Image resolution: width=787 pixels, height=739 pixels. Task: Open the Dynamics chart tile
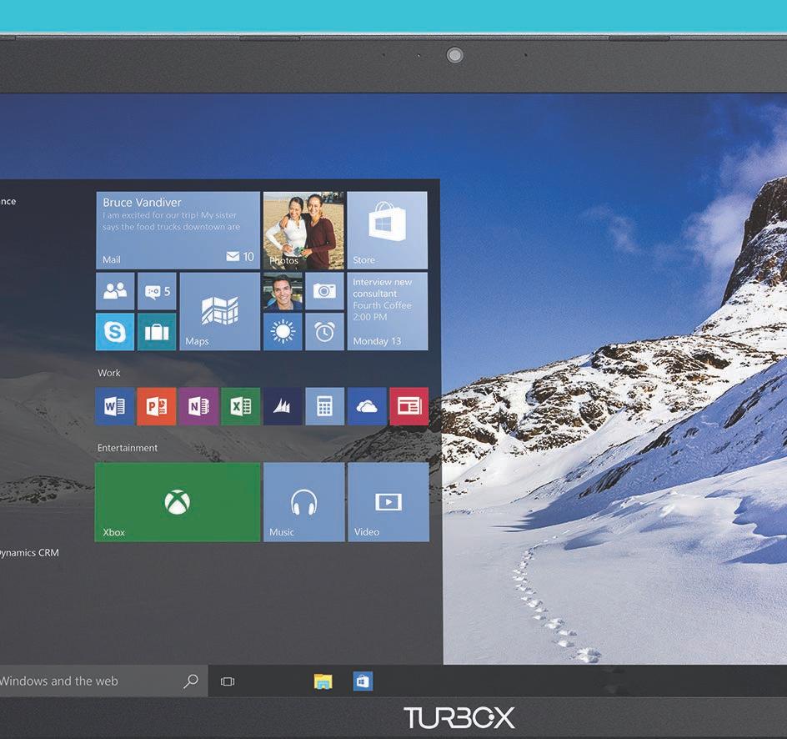coord(283,406)
